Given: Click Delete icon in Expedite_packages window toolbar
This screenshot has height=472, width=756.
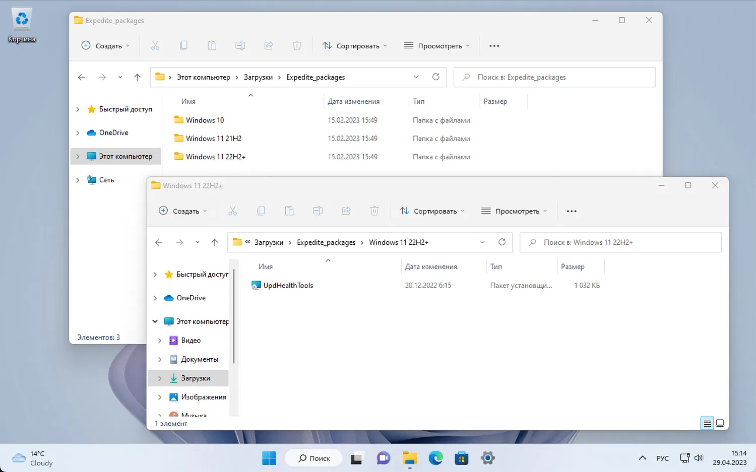Looking at the screenshot, I should coord(297,46).
